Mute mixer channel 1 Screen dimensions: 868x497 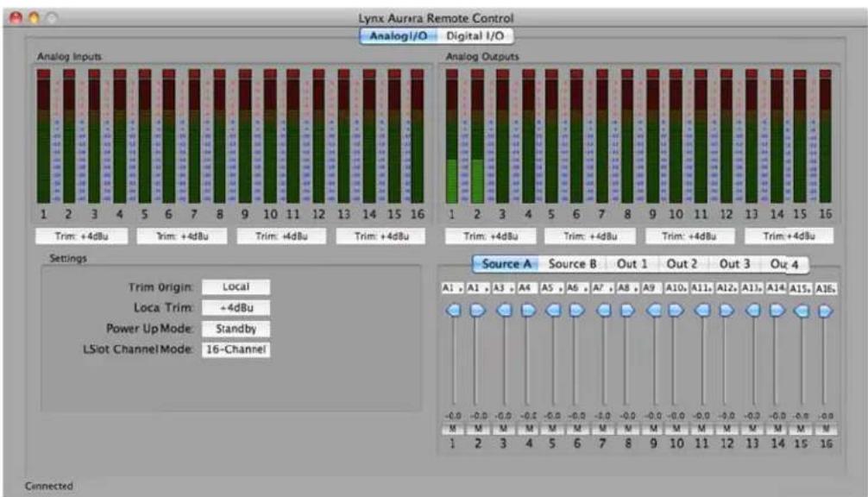(453, 429)
